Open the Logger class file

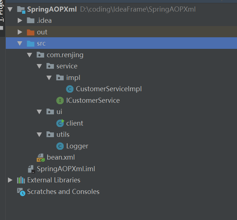coord(77,146)
